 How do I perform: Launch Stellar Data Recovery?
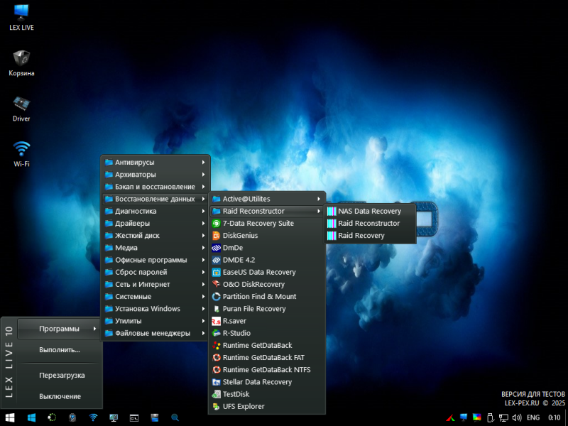pyautogui.click(x=256, y=382)
